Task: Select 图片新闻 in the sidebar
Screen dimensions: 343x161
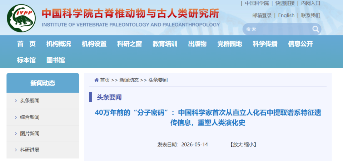Action: (30, 134)
